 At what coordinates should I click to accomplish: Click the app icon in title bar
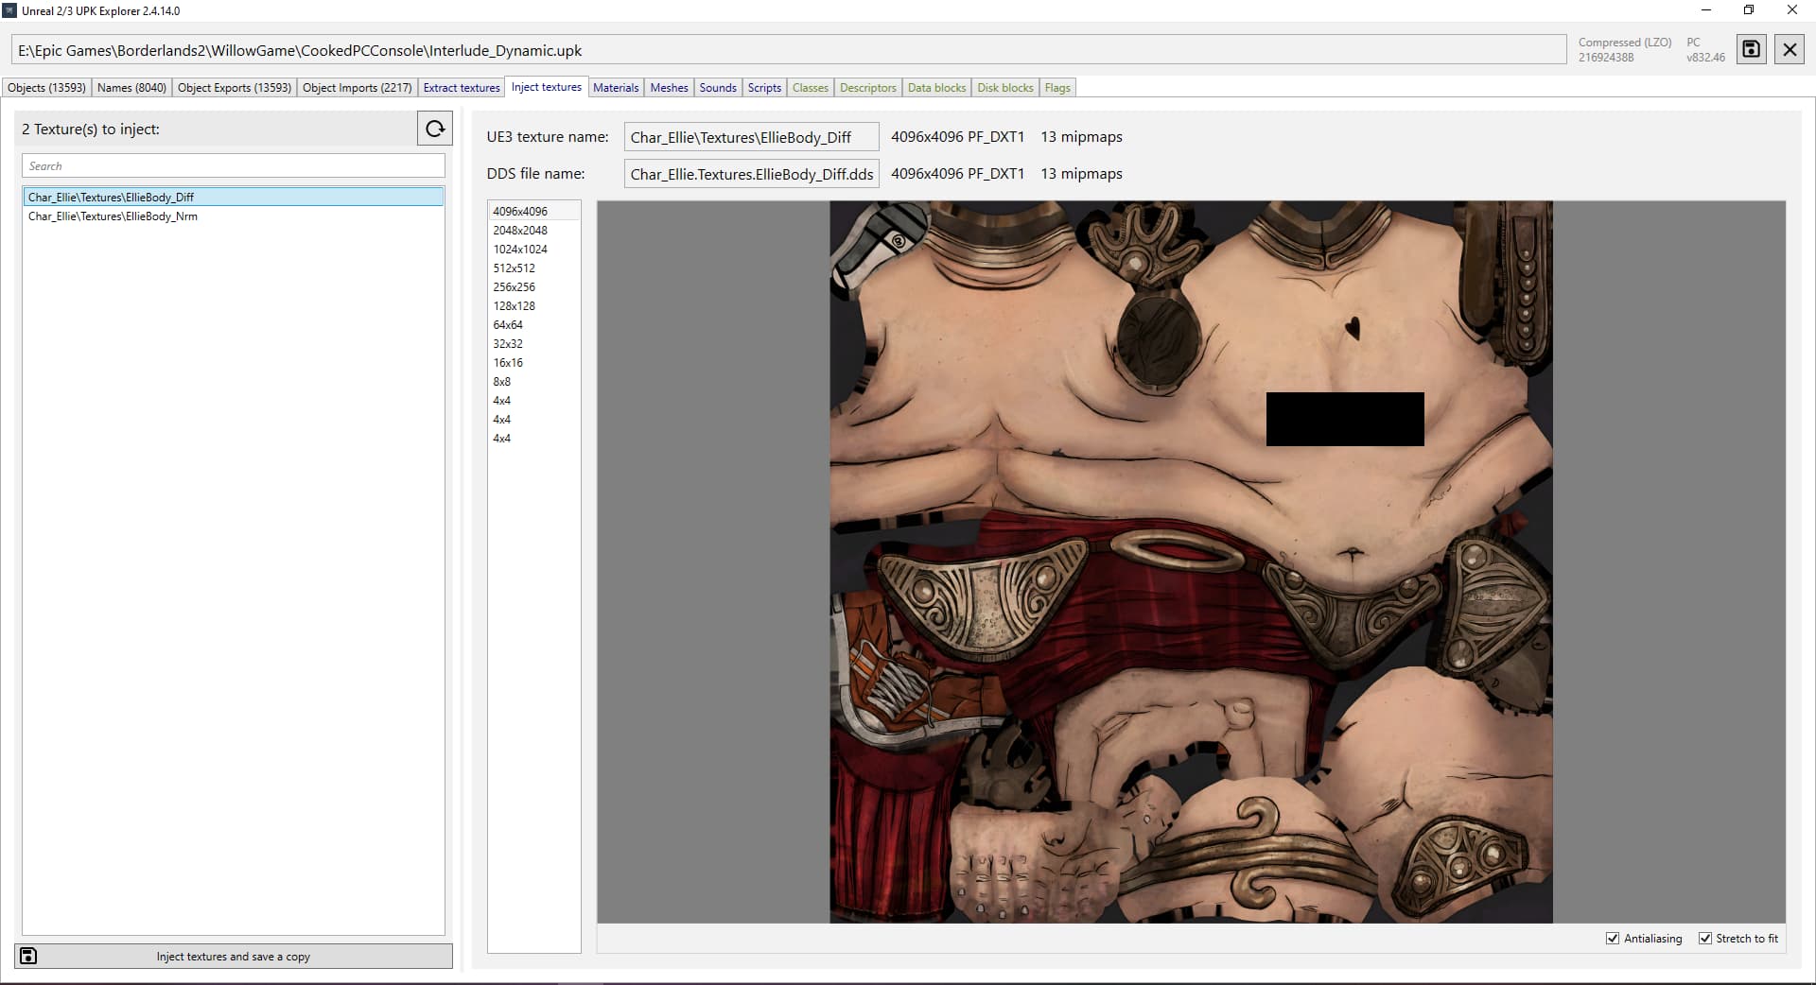[9, 10]
